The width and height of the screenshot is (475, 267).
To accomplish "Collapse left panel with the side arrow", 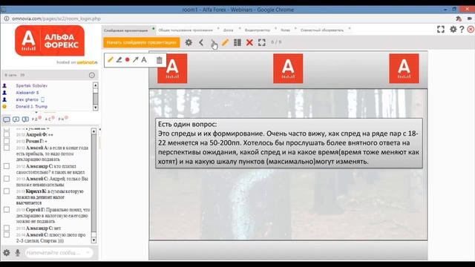I will click(100, 129).
